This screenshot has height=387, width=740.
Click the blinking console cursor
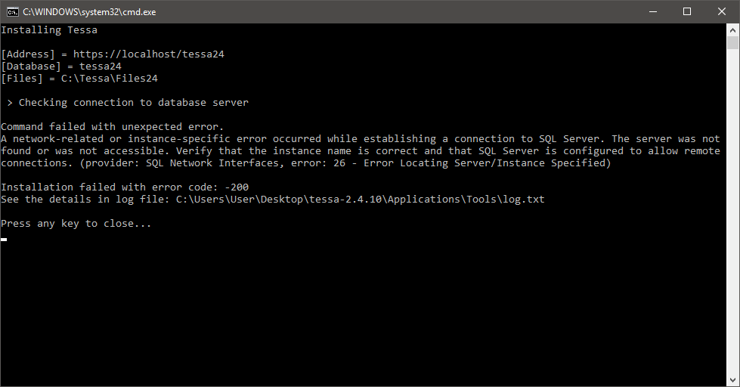[4, 240]
